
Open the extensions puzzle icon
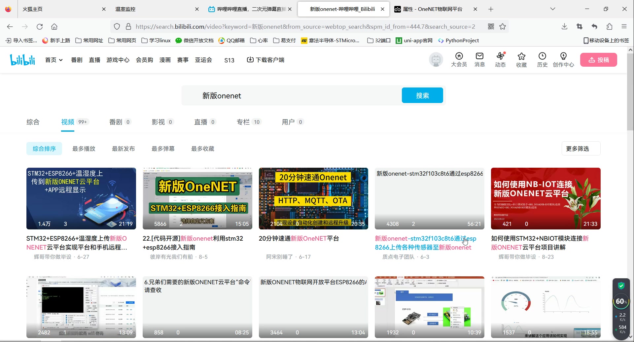[609, 27]
